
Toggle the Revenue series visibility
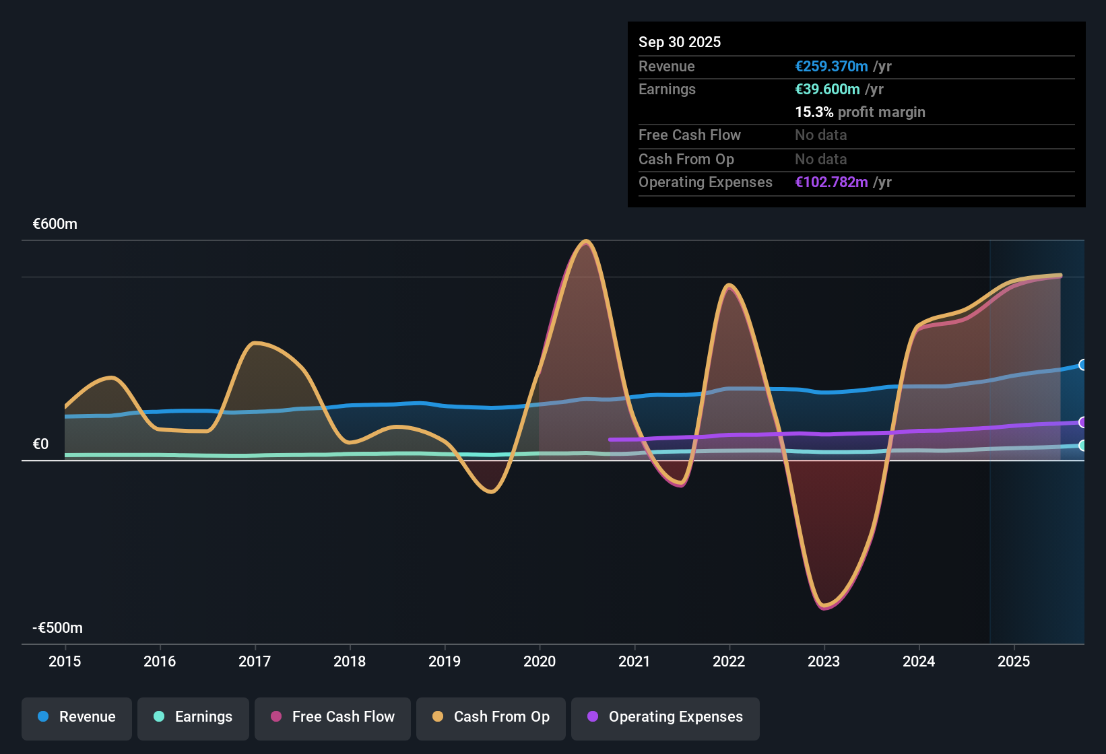pyautogui.click(x=76, y=717)
